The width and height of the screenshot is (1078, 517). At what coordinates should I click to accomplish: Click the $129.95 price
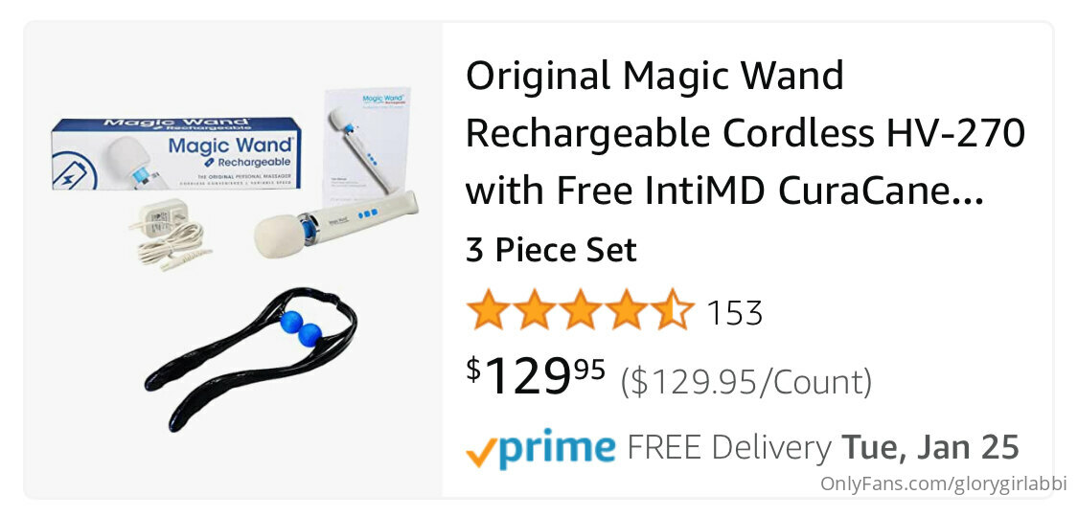pyautogui.click(x=536, y=377)
